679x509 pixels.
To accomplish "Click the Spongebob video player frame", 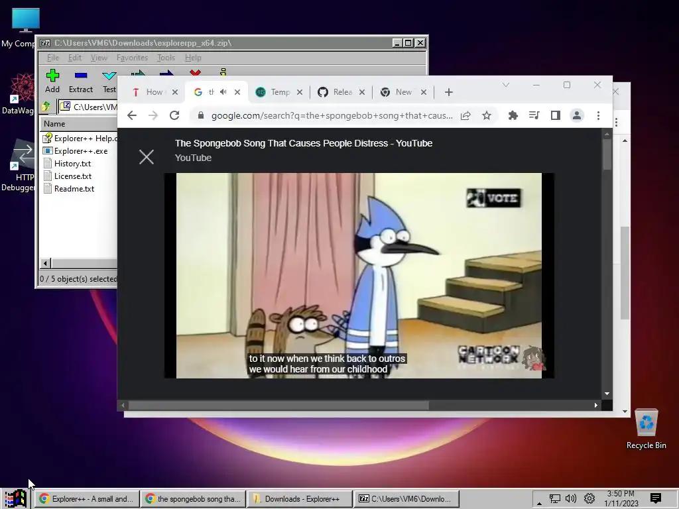I will (x=359, y=276).
